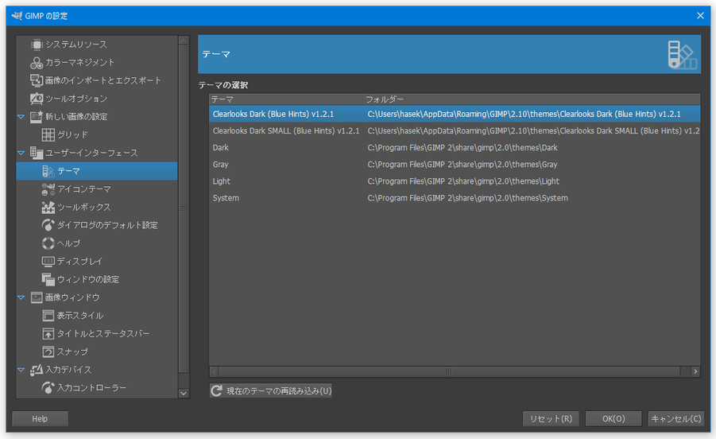Click the リセット(R) button
This screenshot has width=716, height=439.
pos(551,418)
